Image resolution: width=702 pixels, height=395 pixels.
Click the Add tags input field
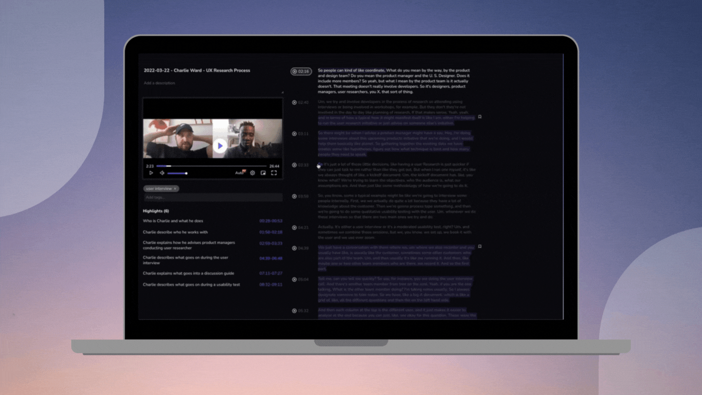213,197
